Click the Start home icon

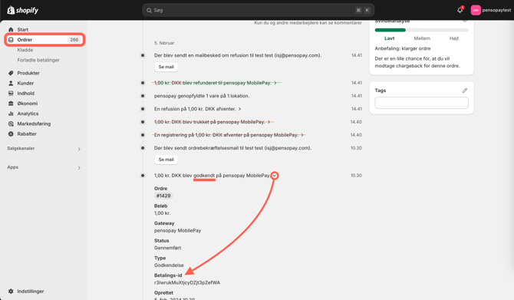[x=11, y=29]
